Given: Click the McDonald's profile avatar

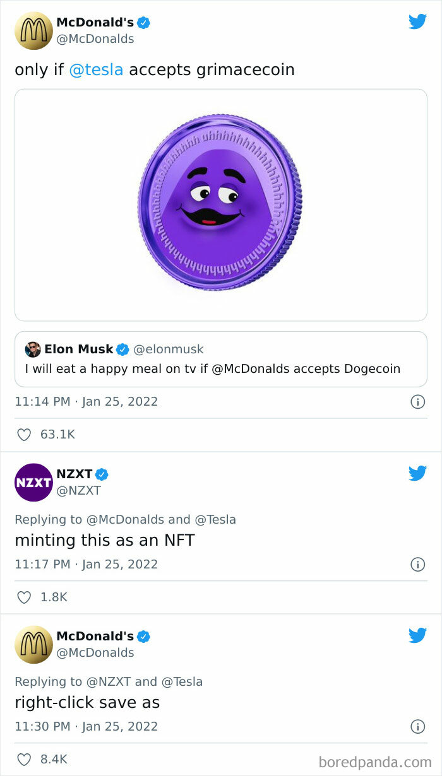Looking at the screenshot, I should (x=34, y=30).
